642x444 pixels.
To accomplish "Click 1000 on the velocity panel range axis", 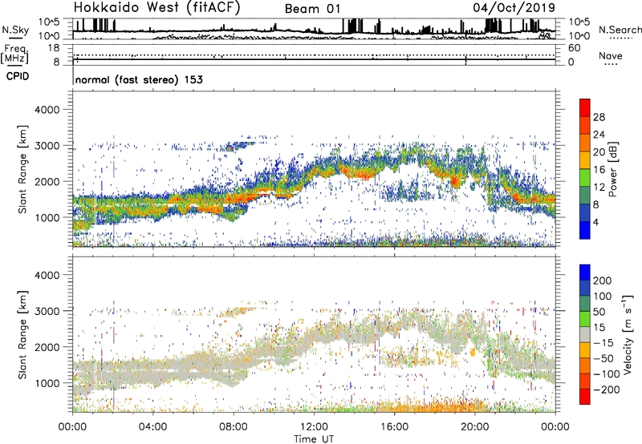I will click(x=47, y=383).
